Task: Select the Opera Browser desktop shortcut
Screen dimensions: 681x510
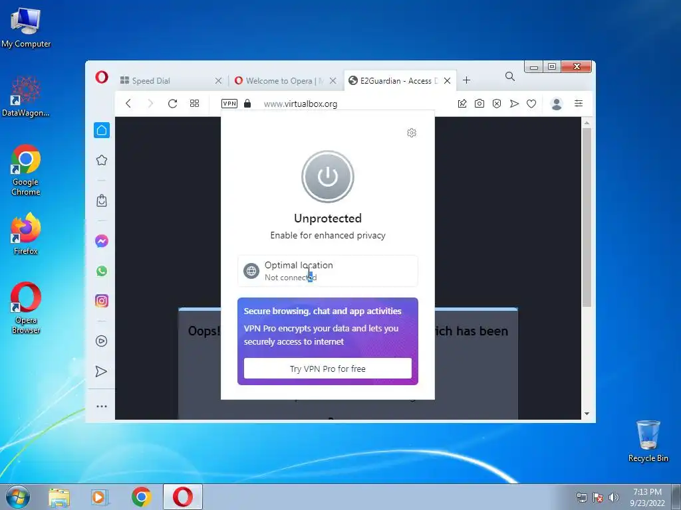Action: tap(26, 308)
